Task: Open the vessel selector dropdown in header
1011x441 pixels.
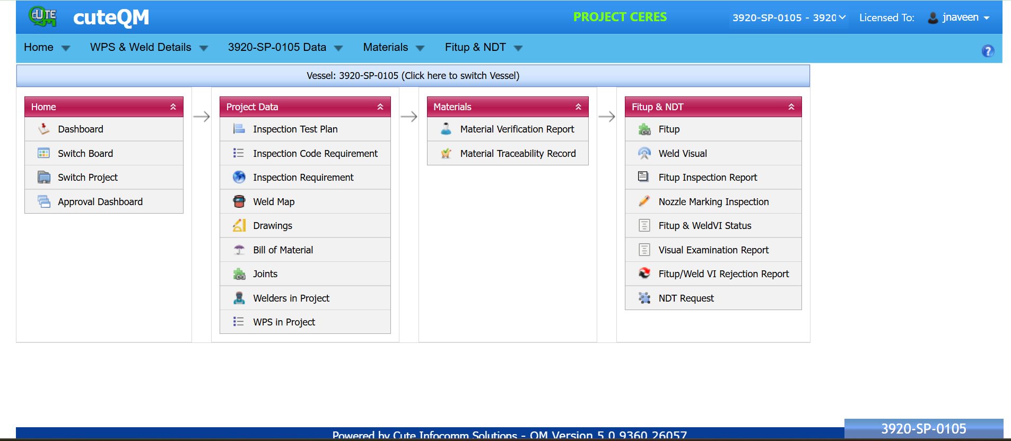Action: 788,17
